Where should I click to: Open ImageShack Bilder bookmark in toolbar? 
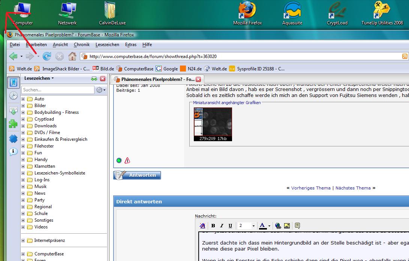click(x=62, y=69)
